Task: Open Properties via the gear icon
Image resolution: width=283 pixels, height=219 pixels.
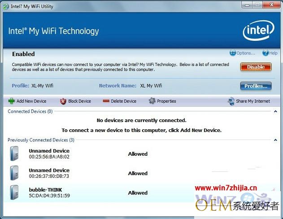Action: 152,101
